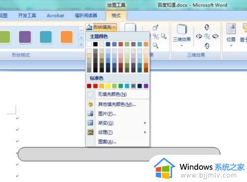
Task: Pick orange in the theme colors top row
Action: [146, 44]
